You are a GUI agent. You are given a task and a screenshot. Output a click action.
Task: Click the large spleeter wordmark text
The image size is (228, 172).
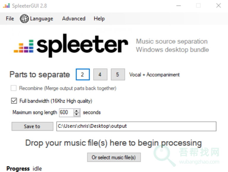82,45
